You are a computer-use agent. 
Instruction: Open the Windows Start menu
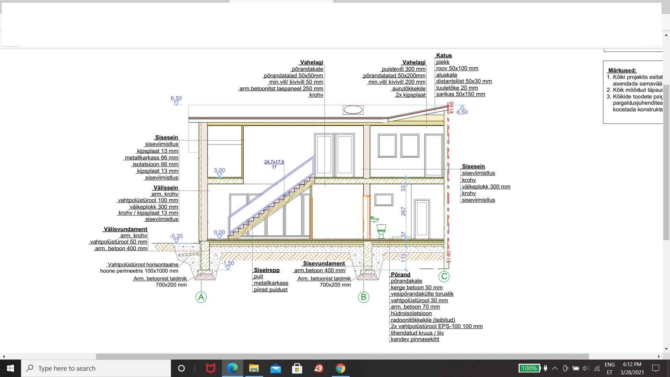point(10,368)
